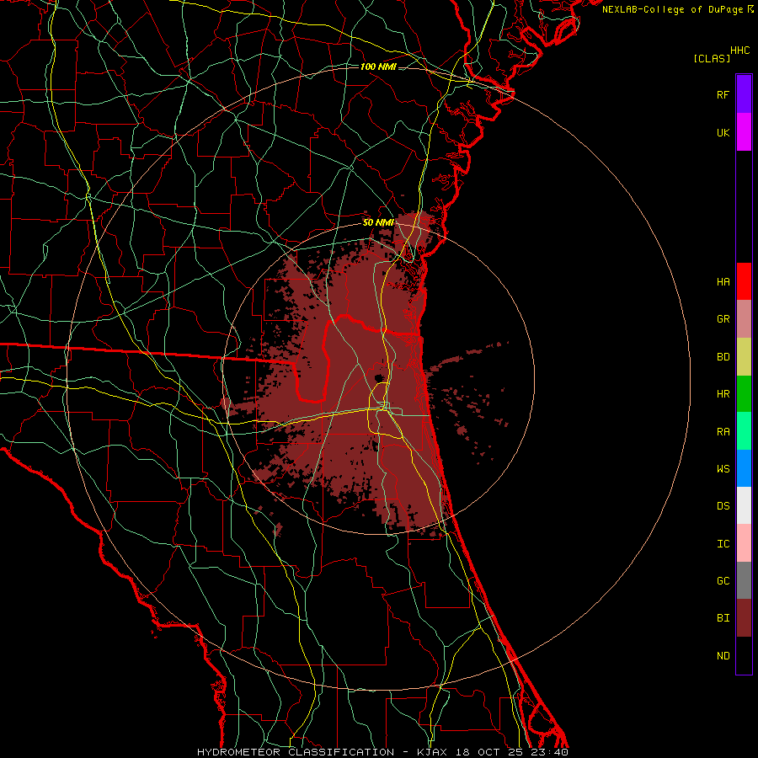Click the RF legend label
Viewport: 758px width, 758px height.
click(723, 94)
